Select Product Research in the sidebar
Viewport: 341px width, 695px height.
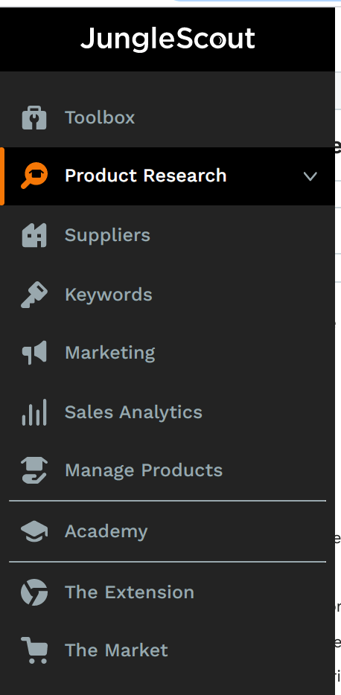(168, 176)
